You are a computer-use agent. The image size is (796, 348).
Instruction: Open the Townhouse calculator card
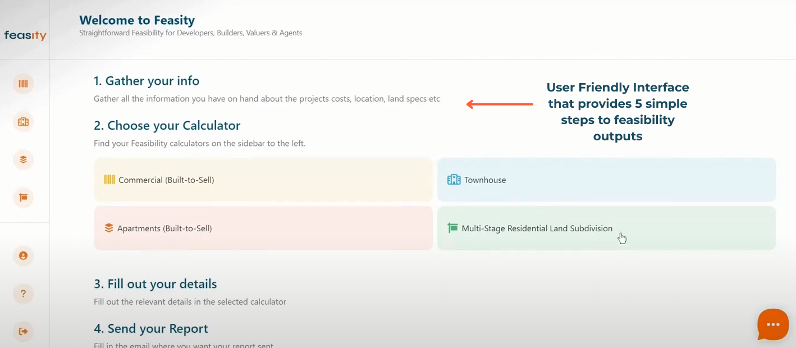(x=606, y=180)
